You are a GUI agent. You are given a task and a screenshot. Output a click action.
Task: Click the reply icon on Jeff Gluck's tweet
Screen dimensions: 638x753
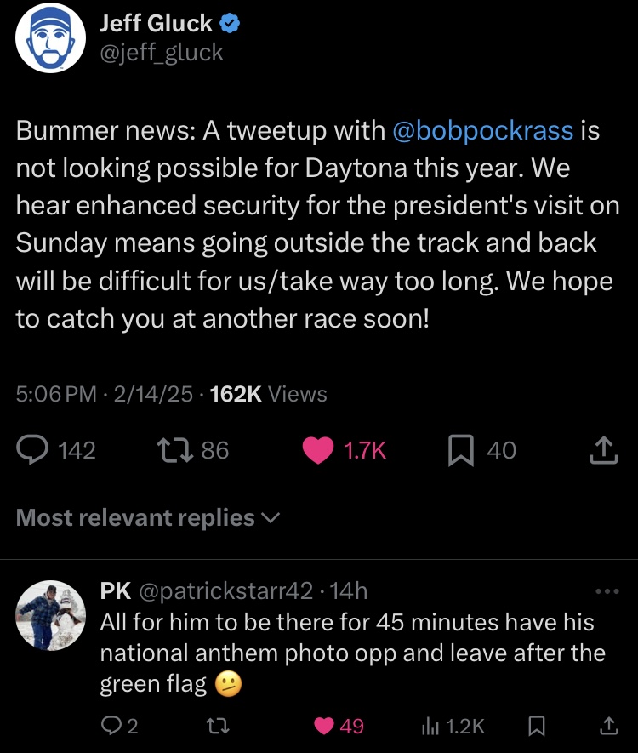pos(35,450)
